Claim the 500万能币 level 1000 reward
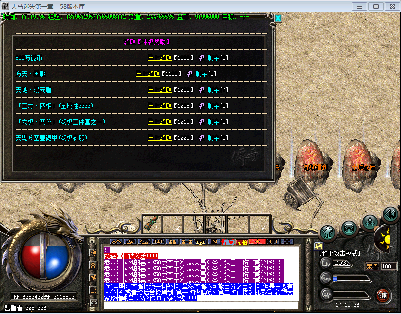 159,58
